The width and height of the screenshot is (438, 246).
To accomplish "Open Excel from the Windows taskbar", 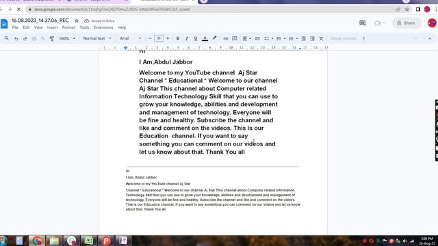I will click(88, 241).
